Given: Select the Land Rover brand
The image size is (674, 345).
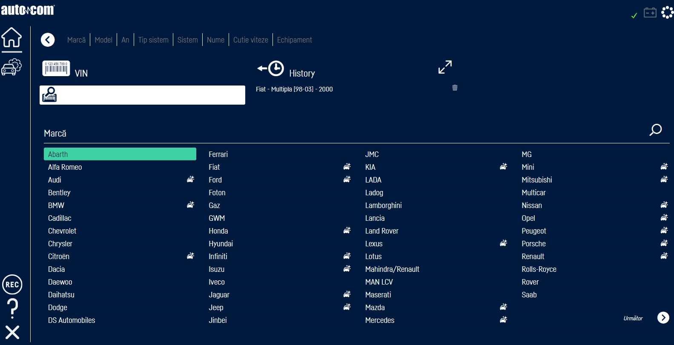Looking at the screenshot, I should (381, 231).
